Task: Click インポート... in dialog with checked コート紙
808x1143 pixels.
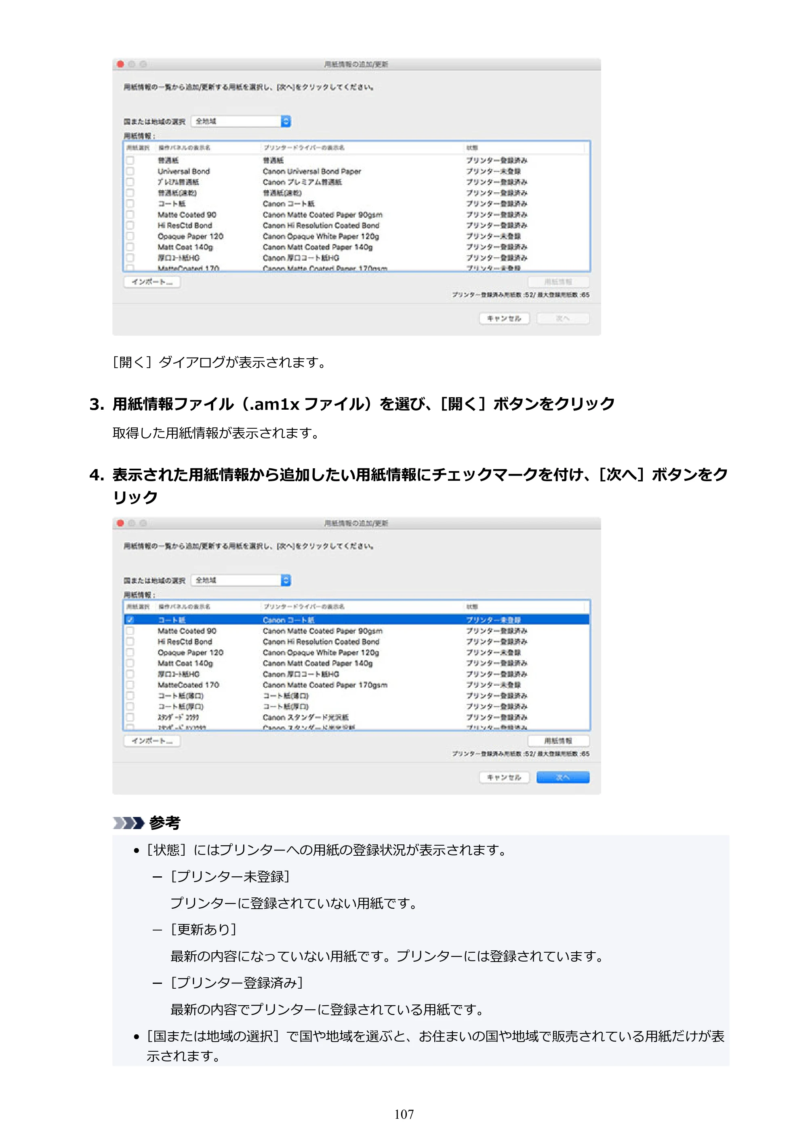Action: [x=152, y=741]
